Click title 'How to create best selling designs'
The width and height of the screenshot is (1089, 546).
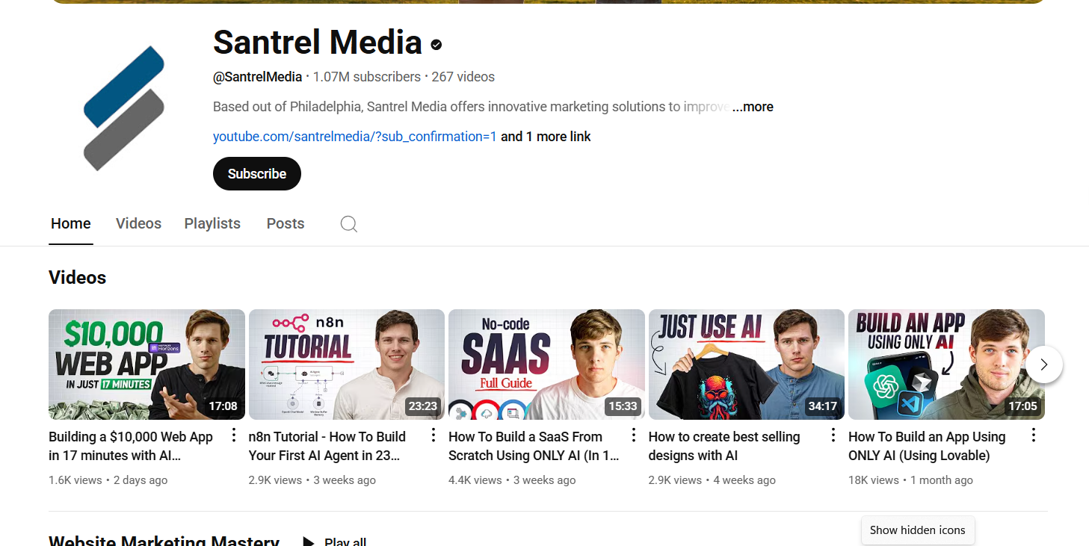coord(724,446)
